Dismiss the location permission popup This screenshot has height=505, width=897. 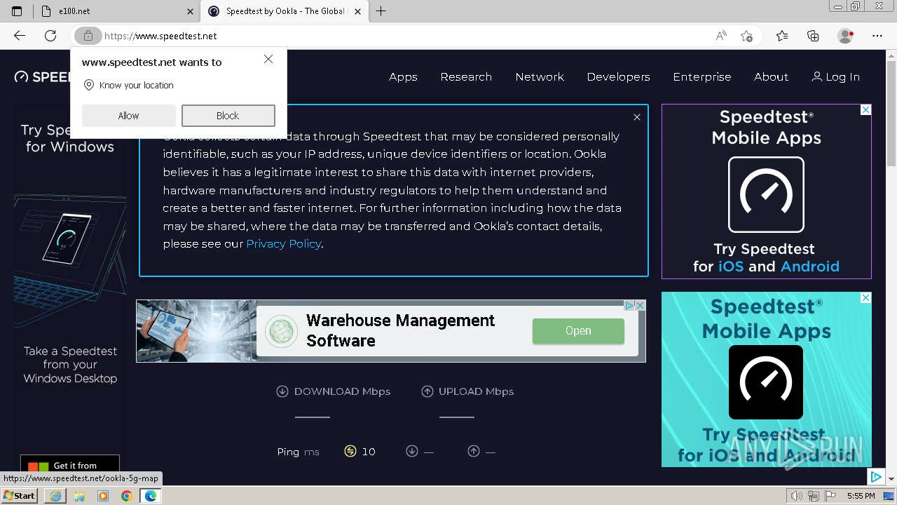click(x=268, y=59)
